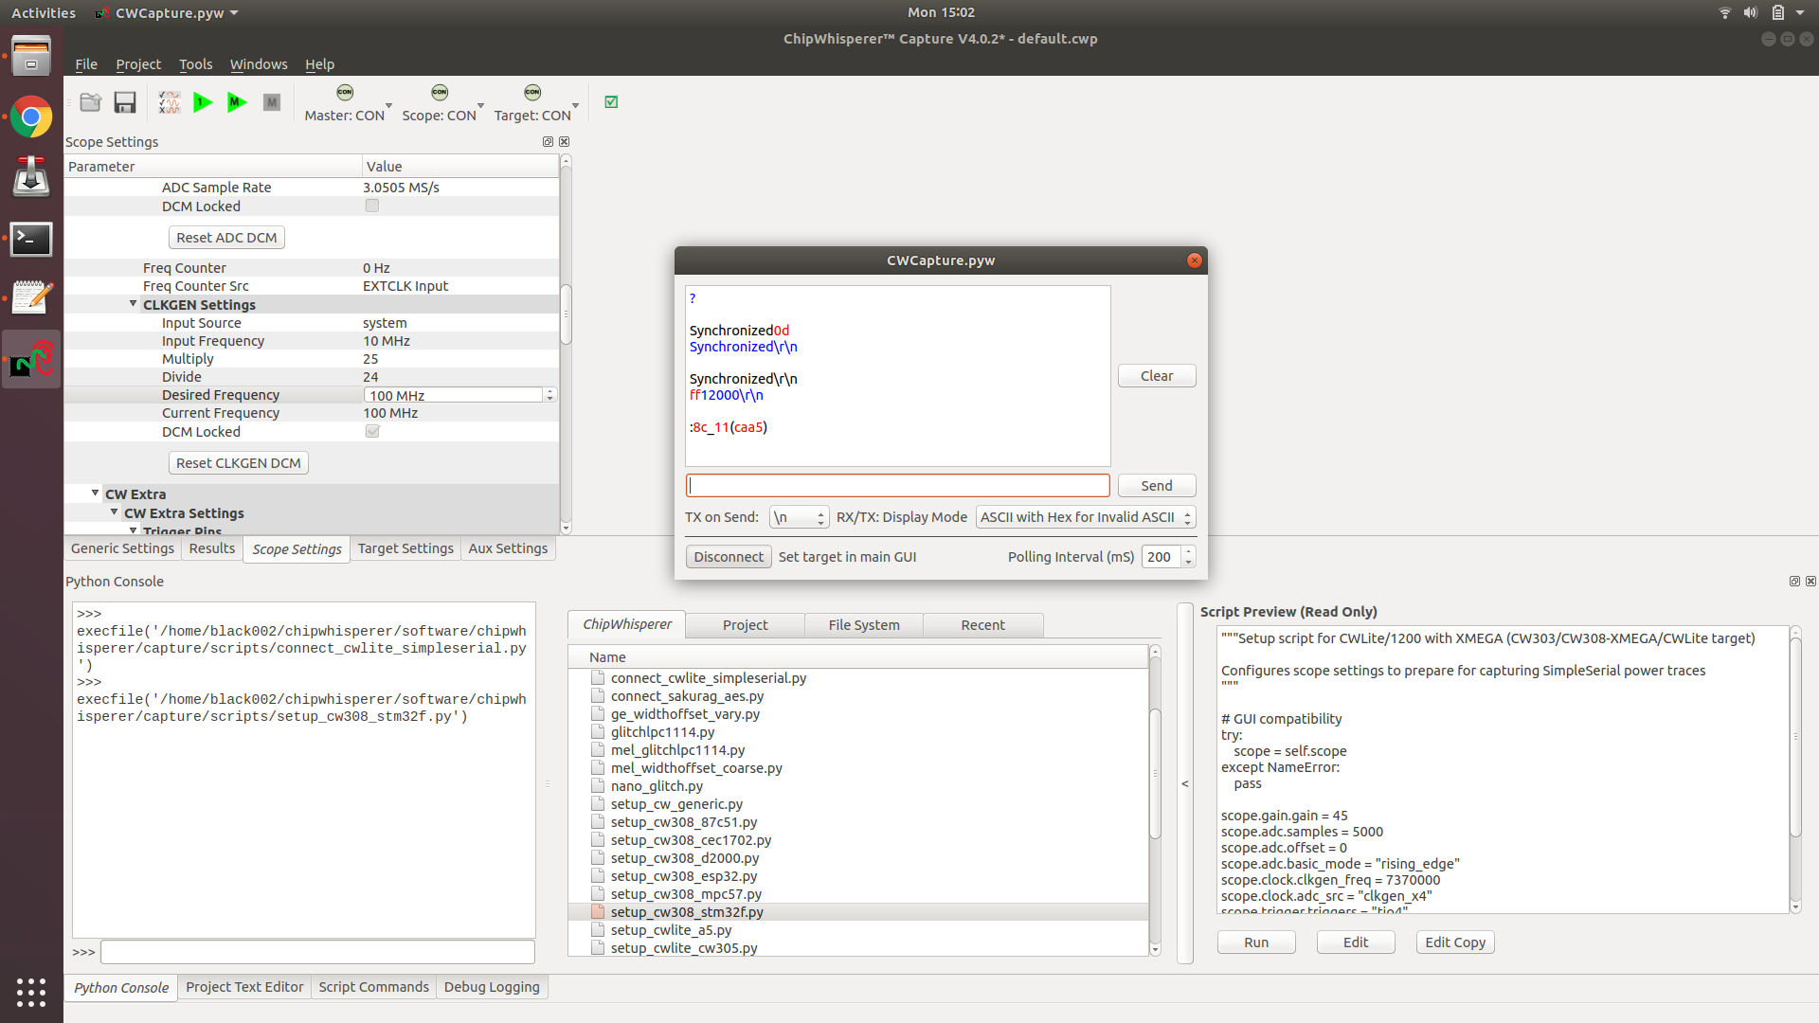Run the selected script
This screenshot has height=1023, width=1819.
[1256, 942]
